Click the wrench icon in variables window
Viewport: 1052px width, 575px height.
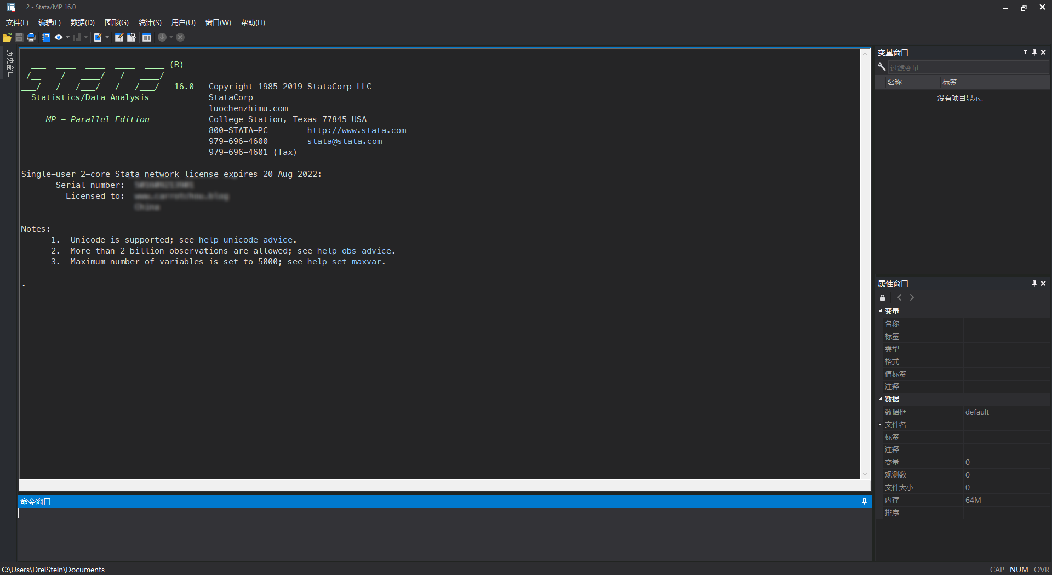882,67
